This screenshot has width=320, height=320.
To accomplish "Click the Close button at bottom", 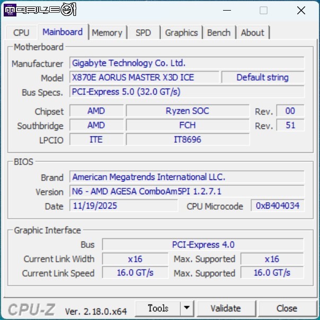I will (x=287, y=308).
